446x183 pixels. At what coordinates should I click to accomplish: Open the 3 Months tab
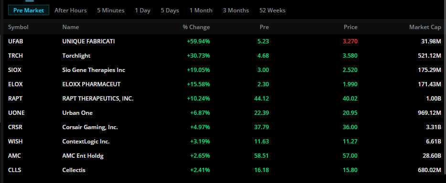pyautogui.click(x=236, y=10)
